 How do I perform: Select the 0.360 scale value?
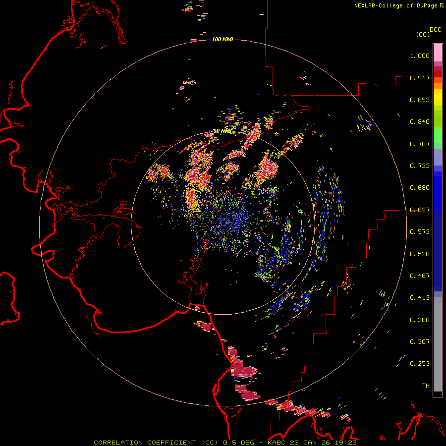pyautogui.click(x=420, y=320)
